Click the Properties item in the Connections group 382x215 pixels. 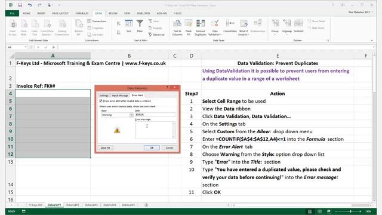pyautogui.click(x=95, y=28)
